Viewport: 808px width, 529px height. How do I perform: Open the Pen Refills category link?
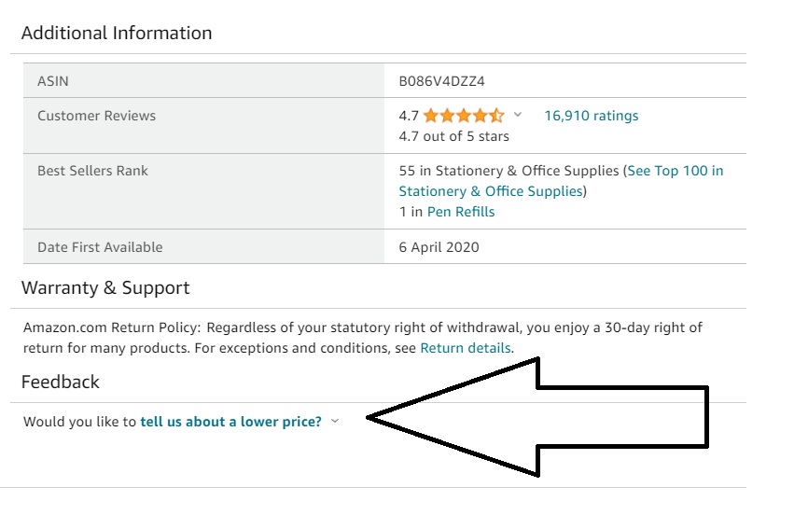[x=461, y=212]
